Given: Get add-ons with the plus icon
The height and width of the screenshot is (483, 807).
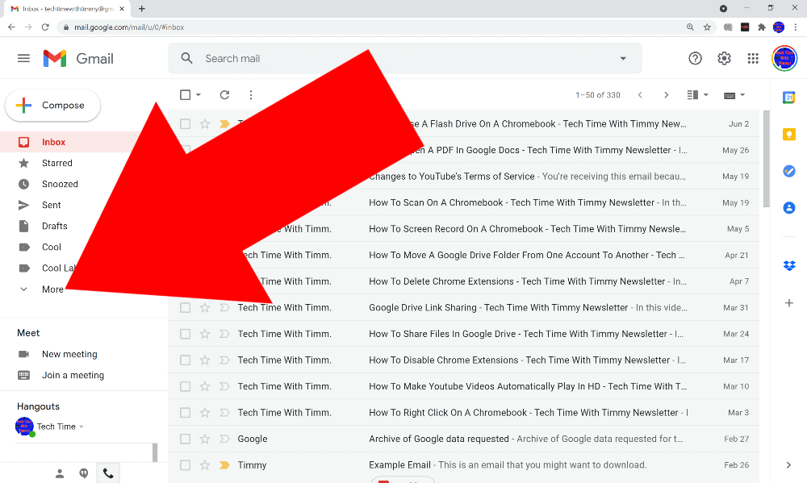Looking at the screenshot, I should pyautogui.click(x=788, y=303).
